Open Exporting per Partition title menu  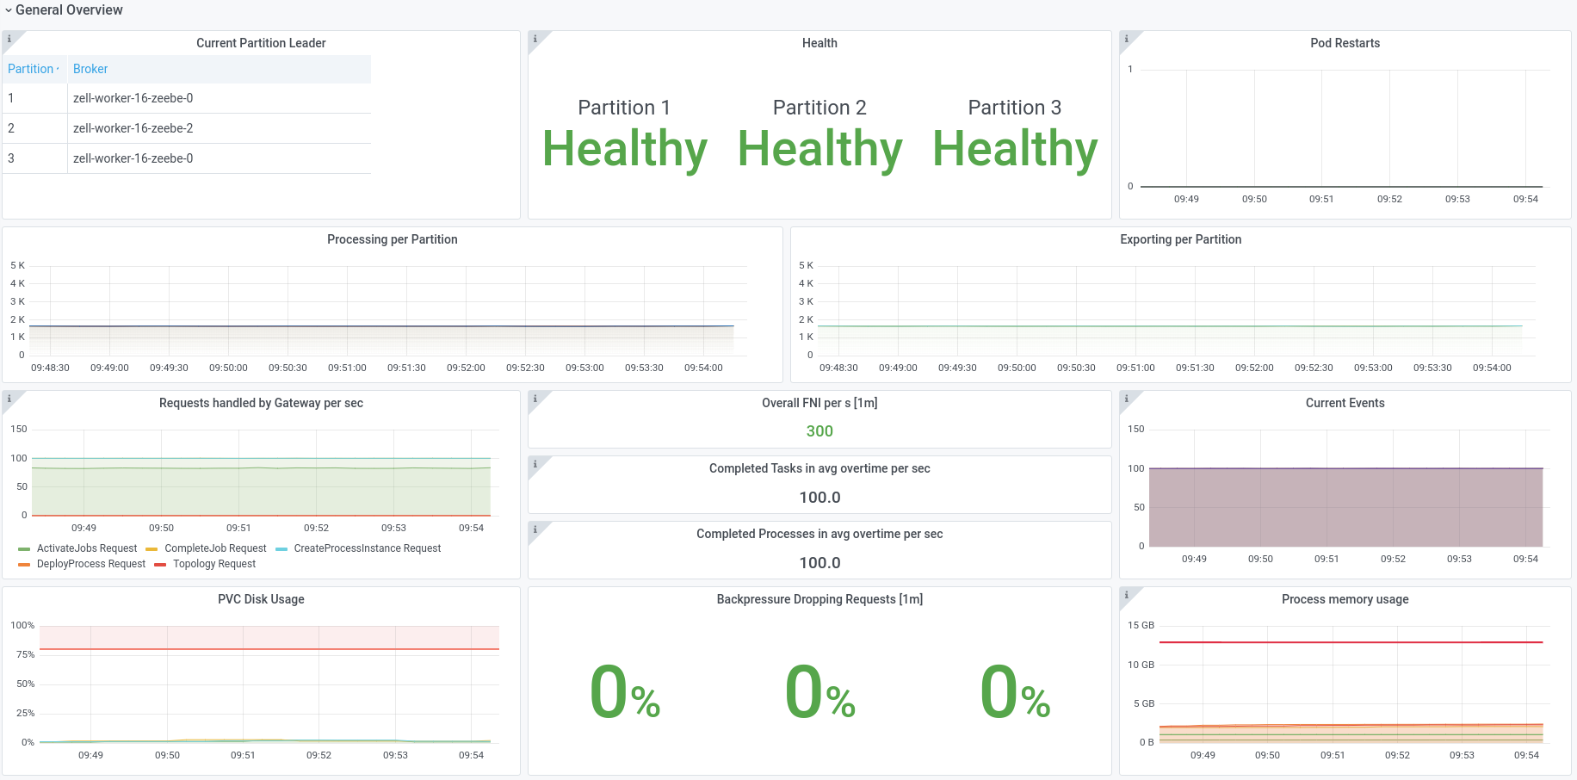point(1180,239)
